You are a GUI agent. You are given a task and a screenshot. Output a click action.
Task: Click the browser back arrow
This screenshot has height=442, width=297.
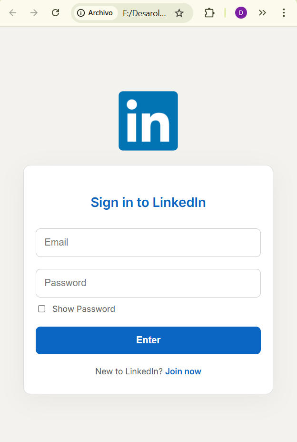tap(13, 13)
